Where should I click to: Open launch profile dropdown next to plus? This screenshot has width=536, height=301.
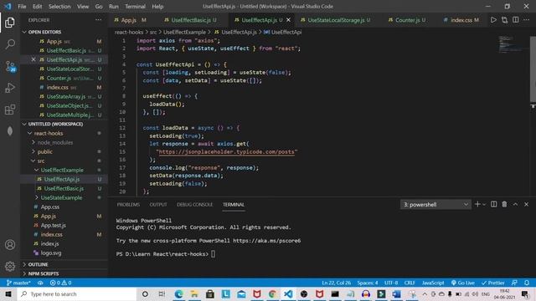[x=484, y=204]
